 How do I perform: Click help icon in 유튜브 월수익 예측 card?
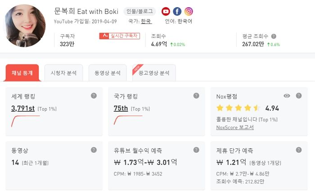point(196,150)
